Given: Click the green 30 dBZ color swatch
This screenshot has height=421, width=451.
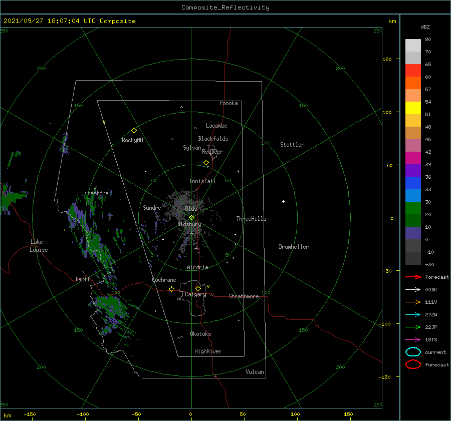Looking at the screenshot, I should click(413, 208).
